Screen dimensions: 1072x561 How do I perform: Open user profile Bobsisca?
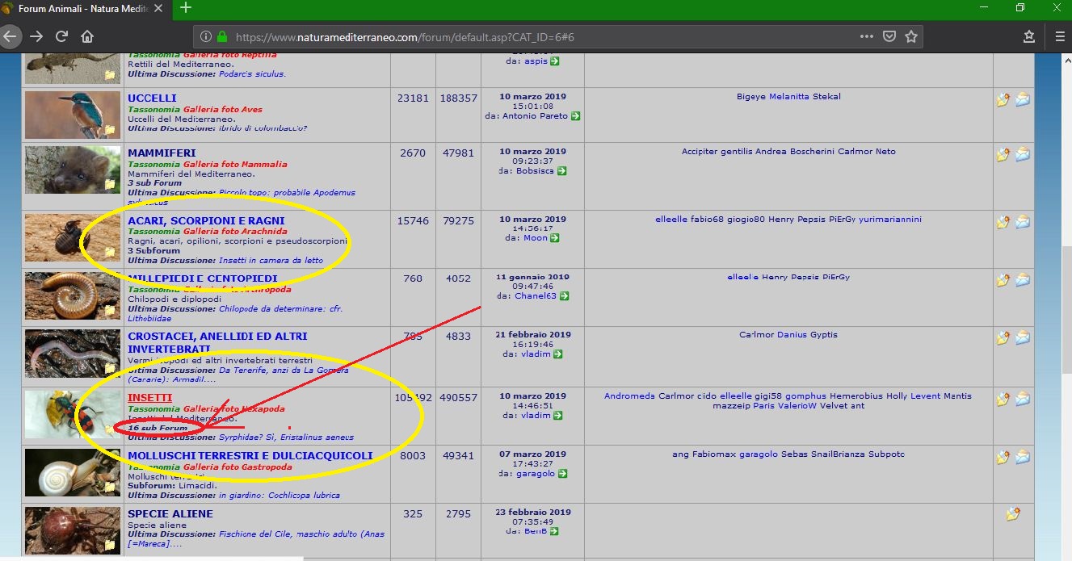535,171
